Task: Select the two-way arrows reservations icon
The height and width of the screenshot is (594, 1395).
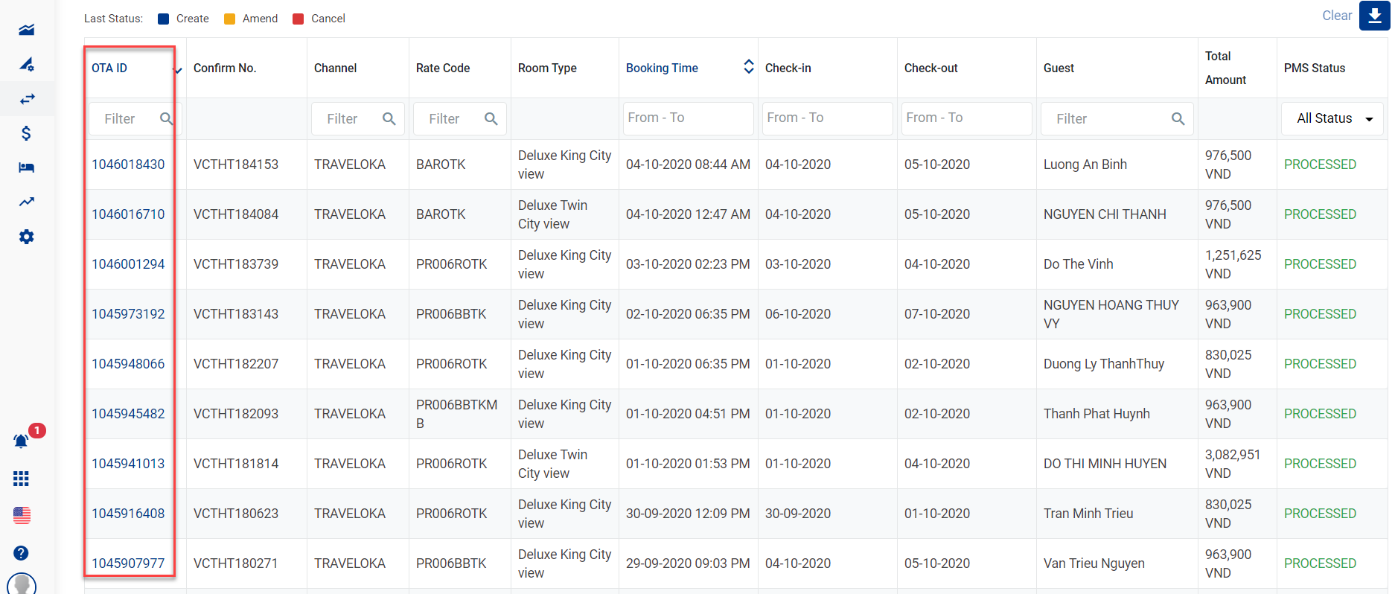Action: (27, 99)
